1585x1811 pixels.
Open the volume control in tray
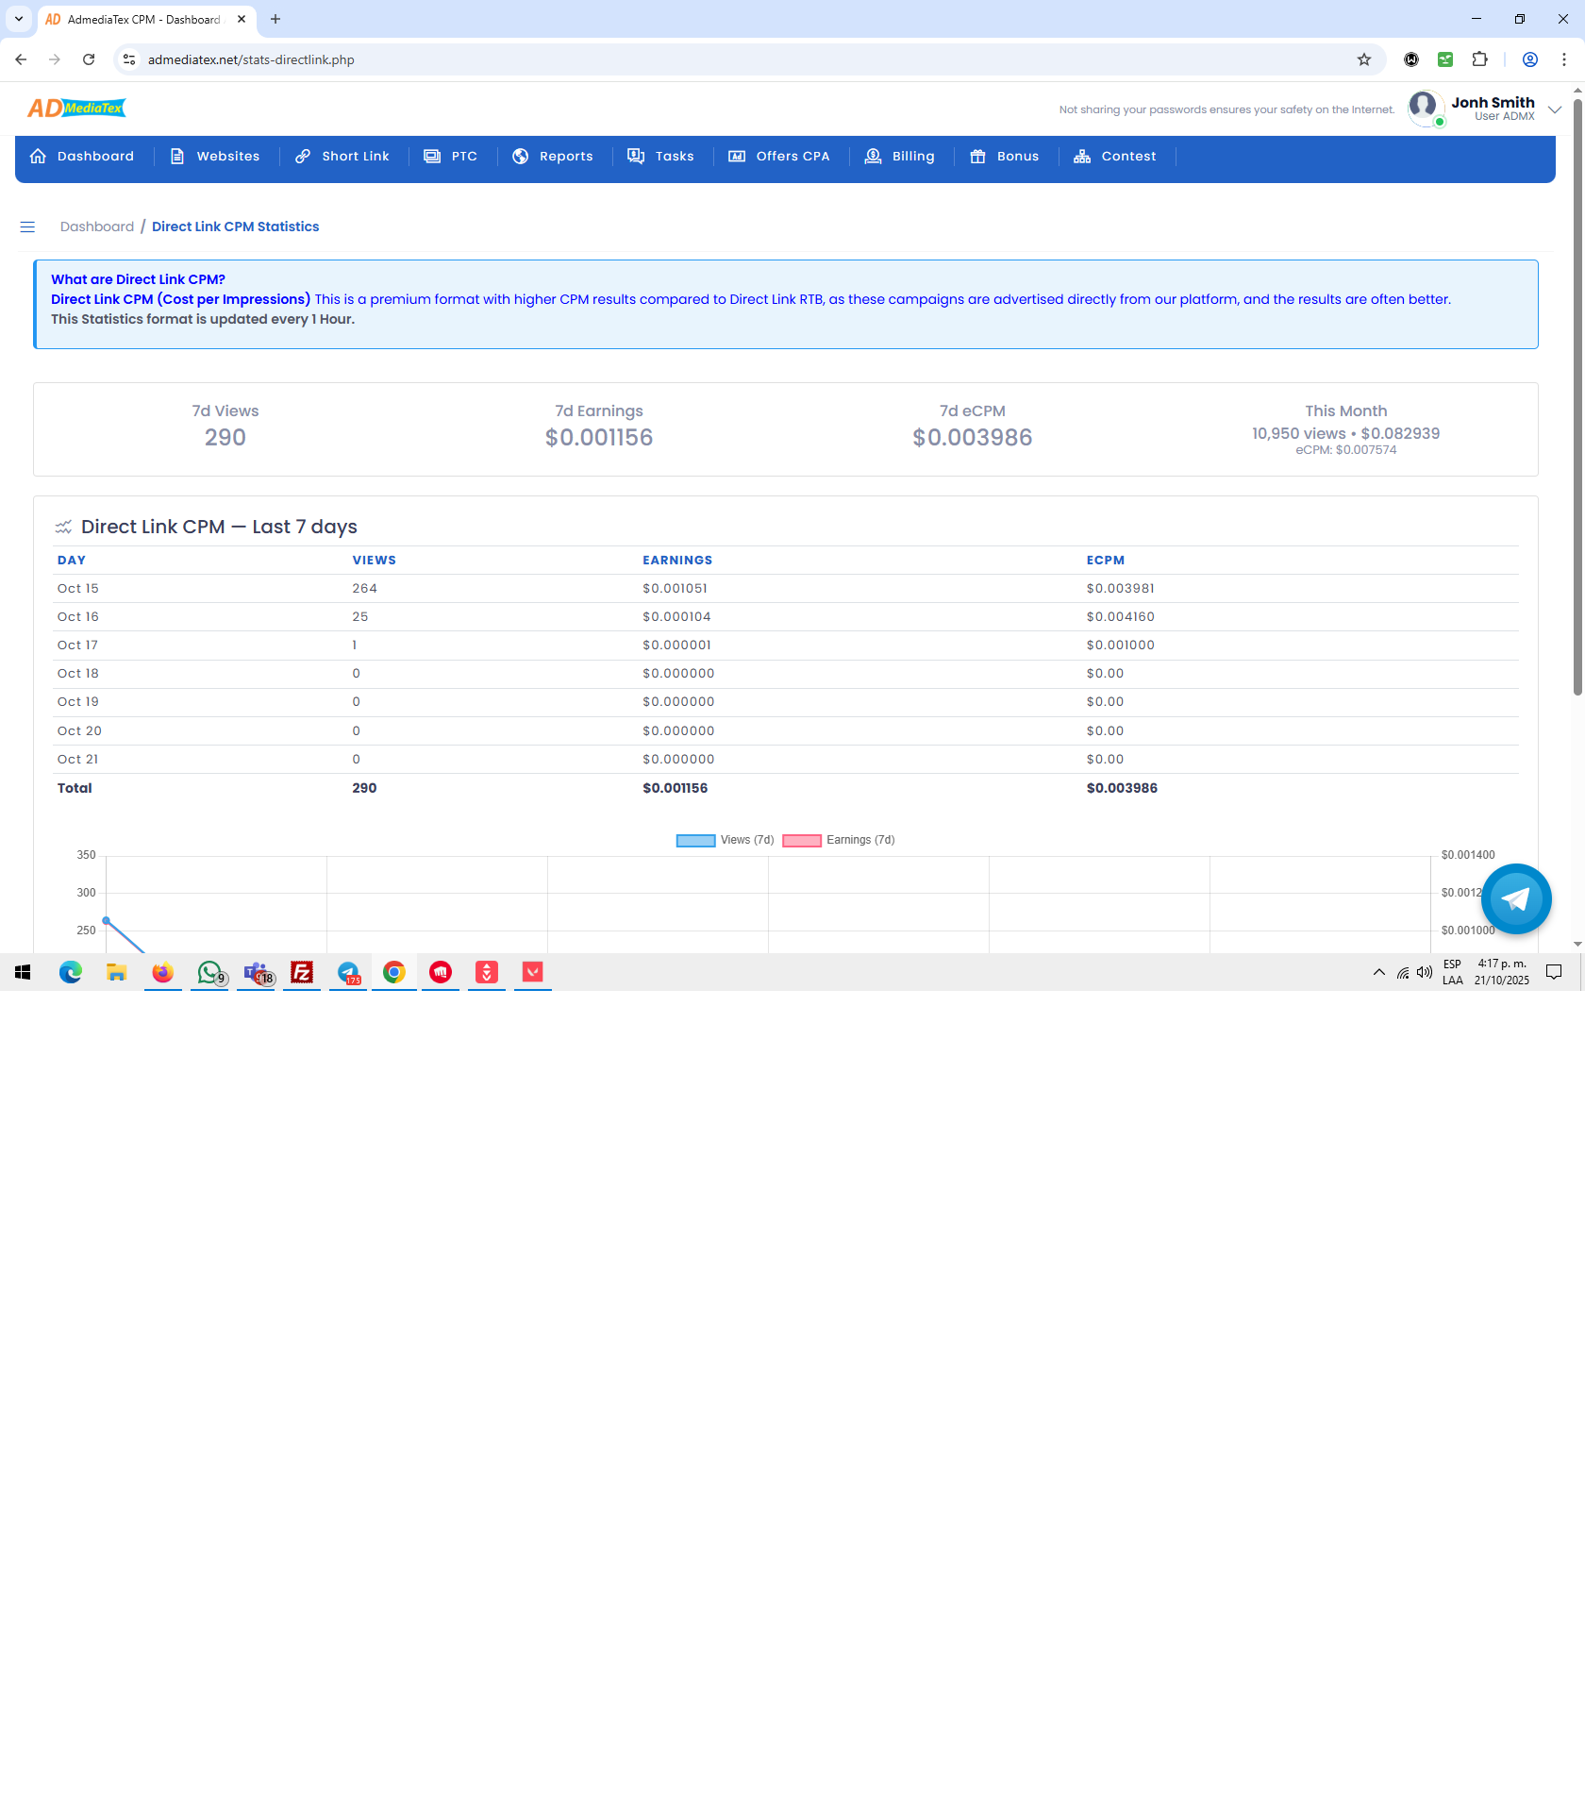point(1425,972)
